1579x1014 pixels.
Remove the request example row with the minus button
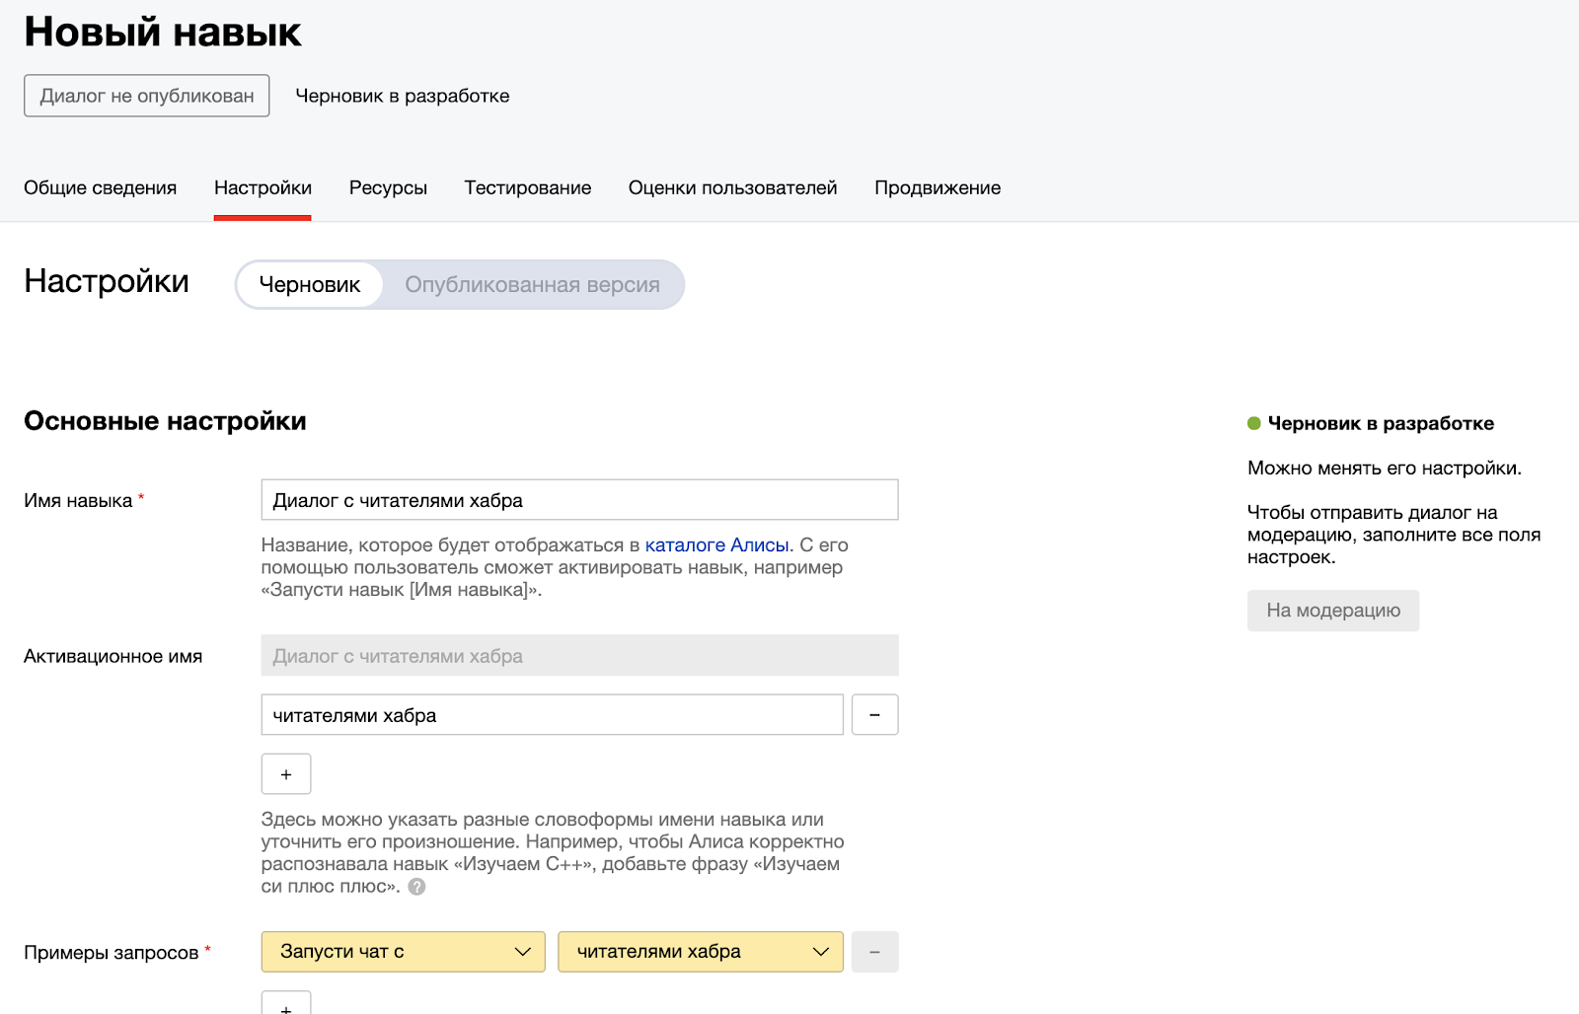point(874,952)
